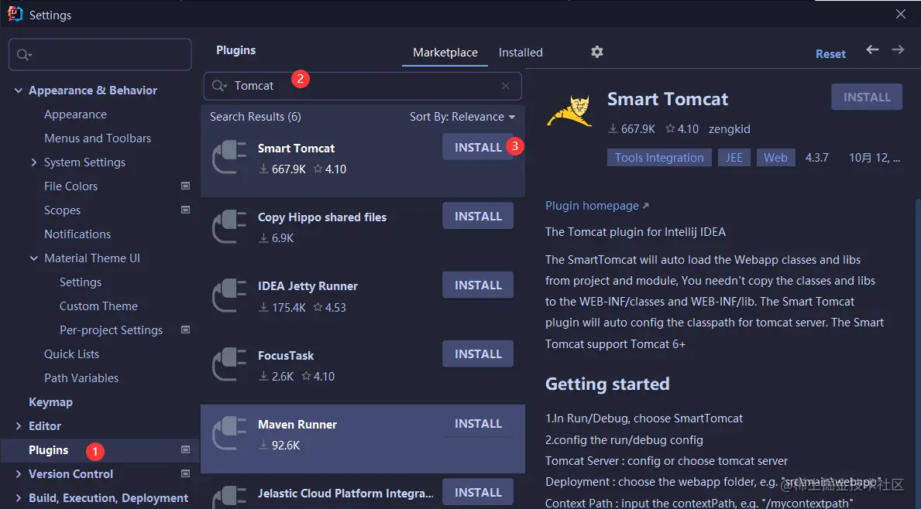Click the Copy Hippo shared files plugin icon
The width and height of the screenshot is (921, 509).
(229, 227)
